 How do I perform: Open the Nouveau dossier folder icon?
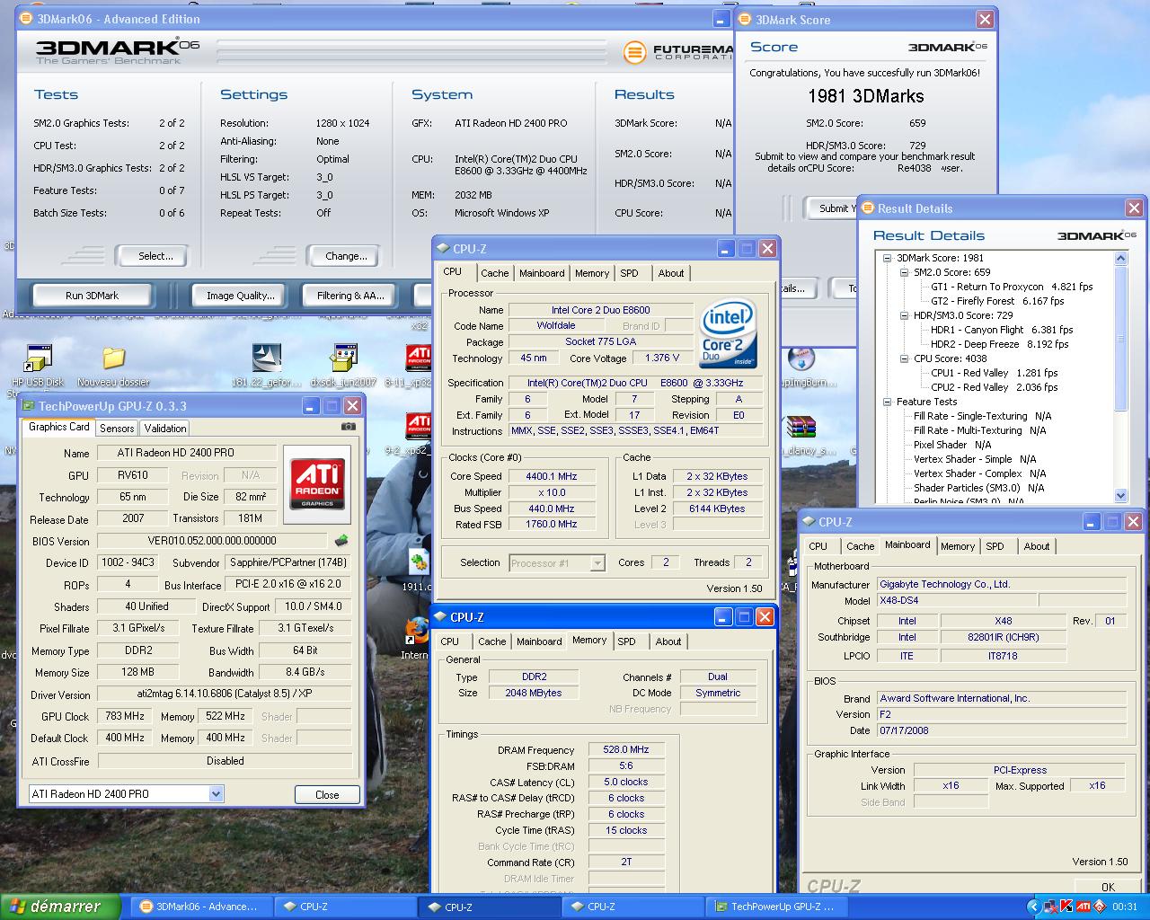113,358
